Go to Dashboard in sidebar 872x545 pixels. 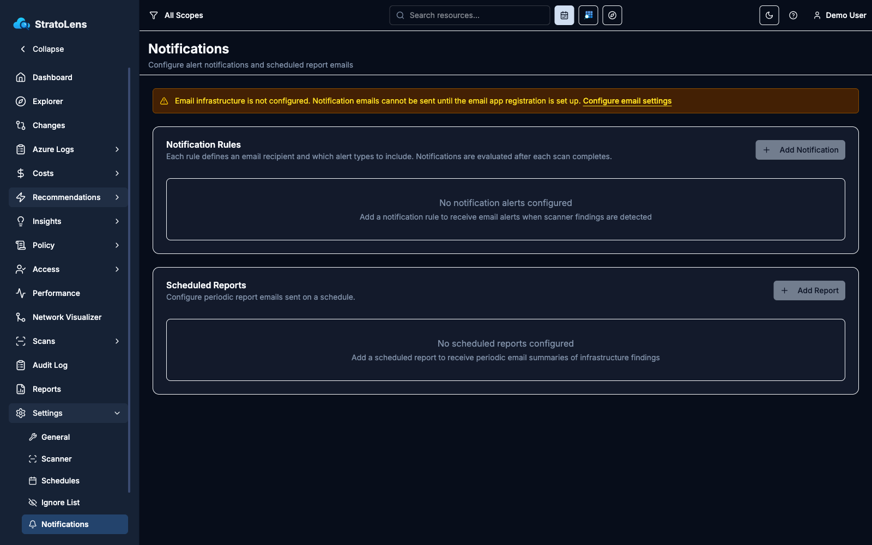pyautogui.click(x=68, y=77)
